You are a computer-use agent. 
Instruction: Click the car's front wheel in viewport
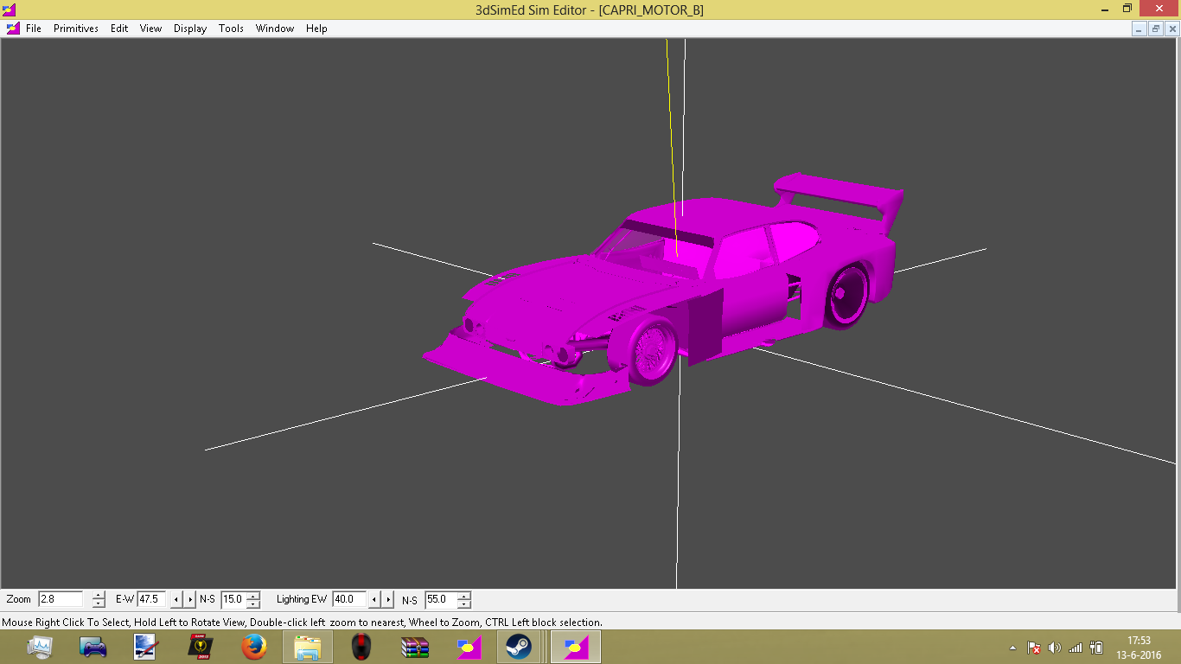[654, 352]
